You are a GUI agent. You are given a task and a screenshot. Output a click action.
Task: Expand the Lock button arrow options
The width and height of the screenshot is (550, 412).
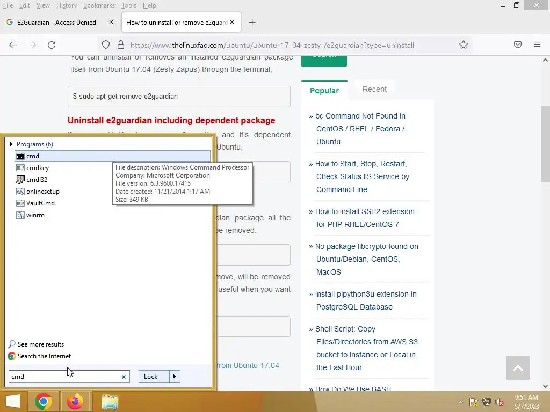click(175, 377)
